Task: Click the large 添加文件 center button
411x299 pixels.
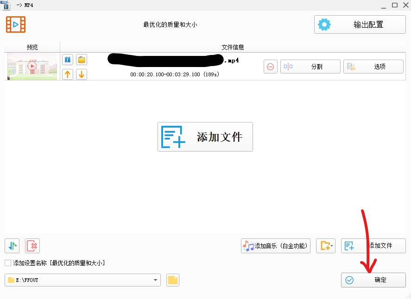Action: [x=205, y=137]
